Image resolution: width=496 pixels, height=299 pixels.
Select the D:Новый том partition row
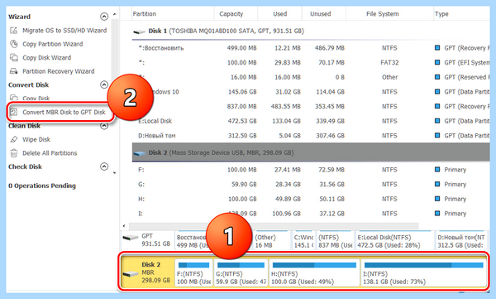pyautogui.click(x=311, y=136)
